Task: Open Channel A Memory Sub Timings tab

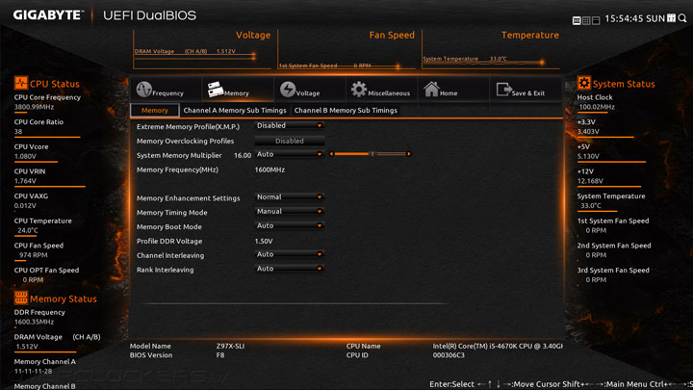Action: point(235,111)
